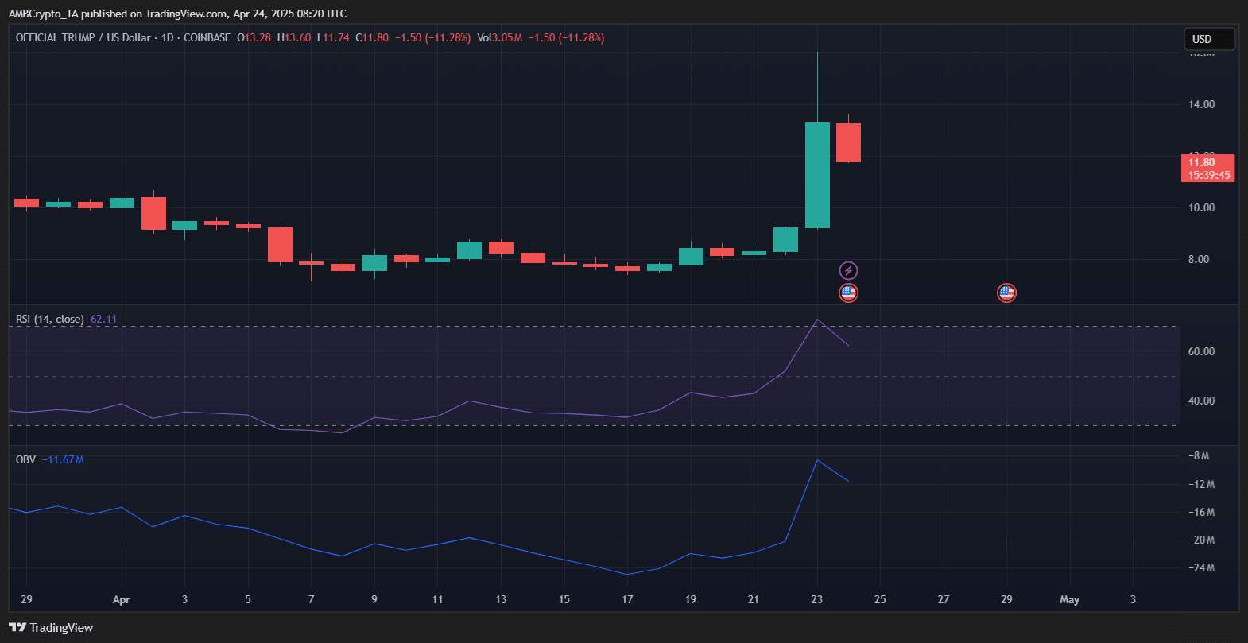Click date 23 on the time axis
This screenshot has height=643, width=1248.
[816, 599]
